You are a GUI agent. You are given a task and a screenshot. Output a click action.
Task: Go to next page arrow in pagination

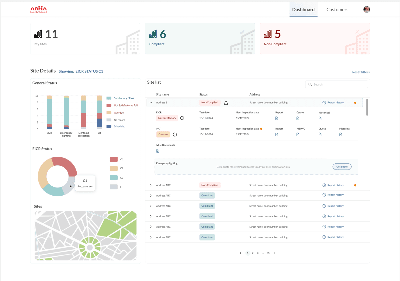point(275,253)
